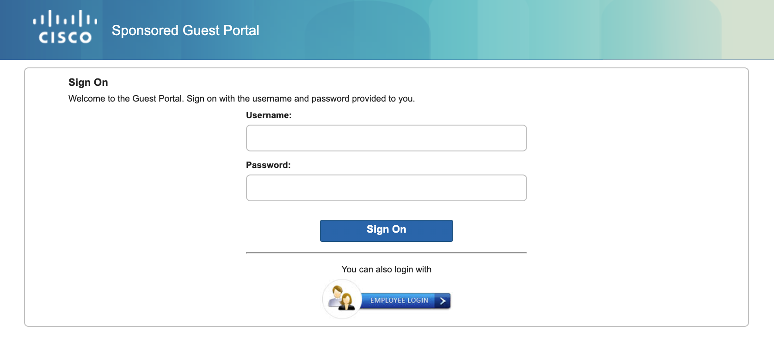The width and height of the screenshot is (774, 349).
Task: Click the horizontal divider below Sign On
Action: pos(386,253)
